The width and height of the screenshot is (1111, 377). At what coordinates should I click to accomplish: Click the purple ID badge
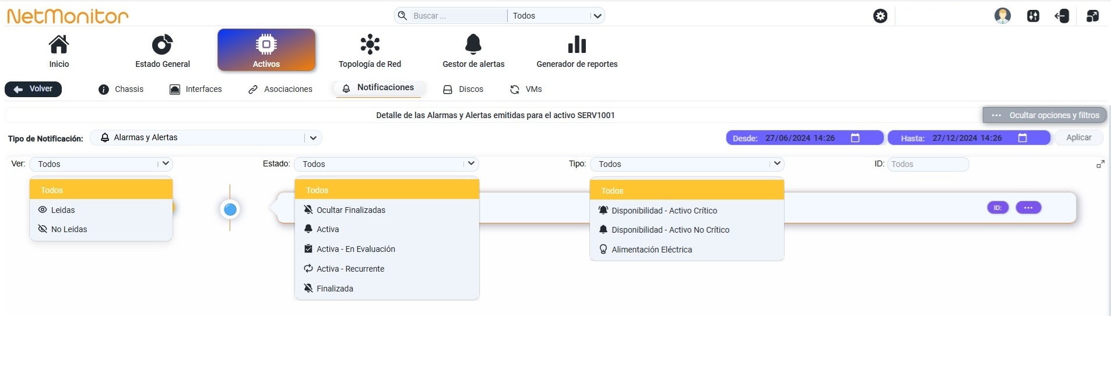[x=998, y=208]
